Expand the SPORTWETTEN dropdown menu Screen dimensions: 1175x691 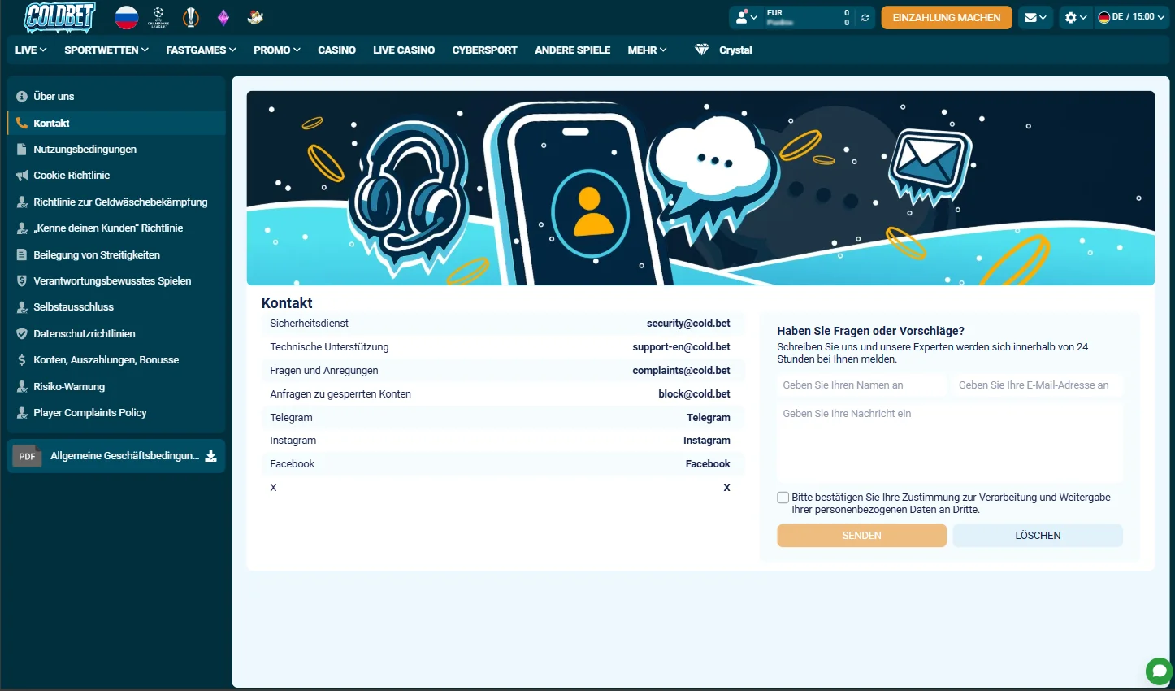[106, 50]
